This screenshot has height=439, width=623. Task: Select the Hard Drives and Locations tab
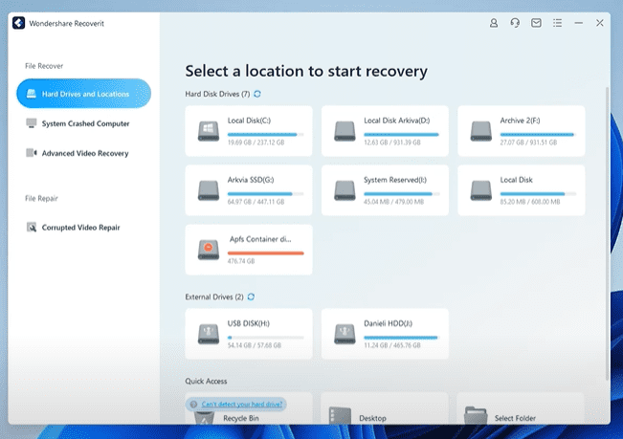(83, 94)
